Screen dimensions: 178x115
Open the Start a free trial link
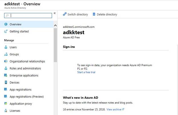(86, 72)
